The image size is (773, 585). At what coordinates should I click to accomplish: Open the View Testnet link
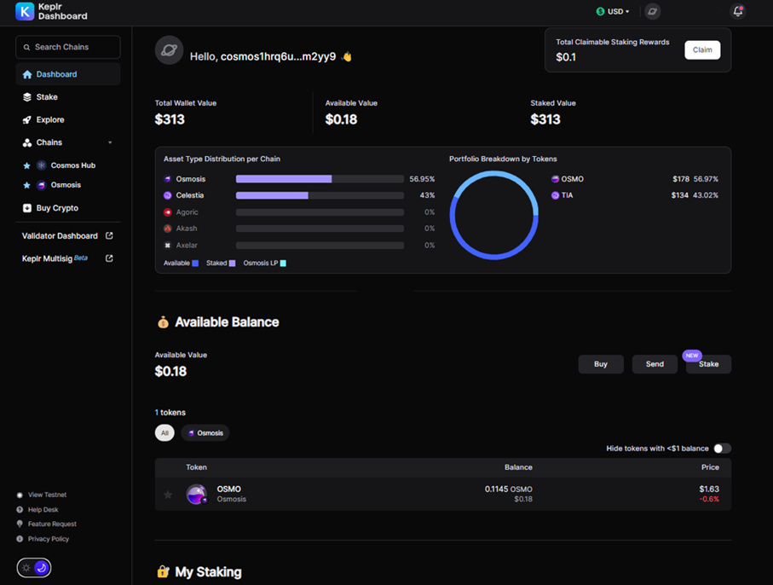point(48,495)
